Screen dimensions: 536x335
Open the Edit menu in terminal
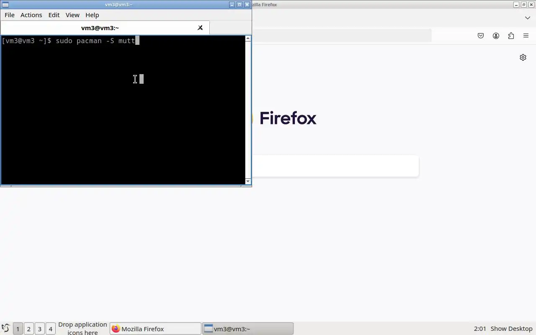tap(54, 15)
